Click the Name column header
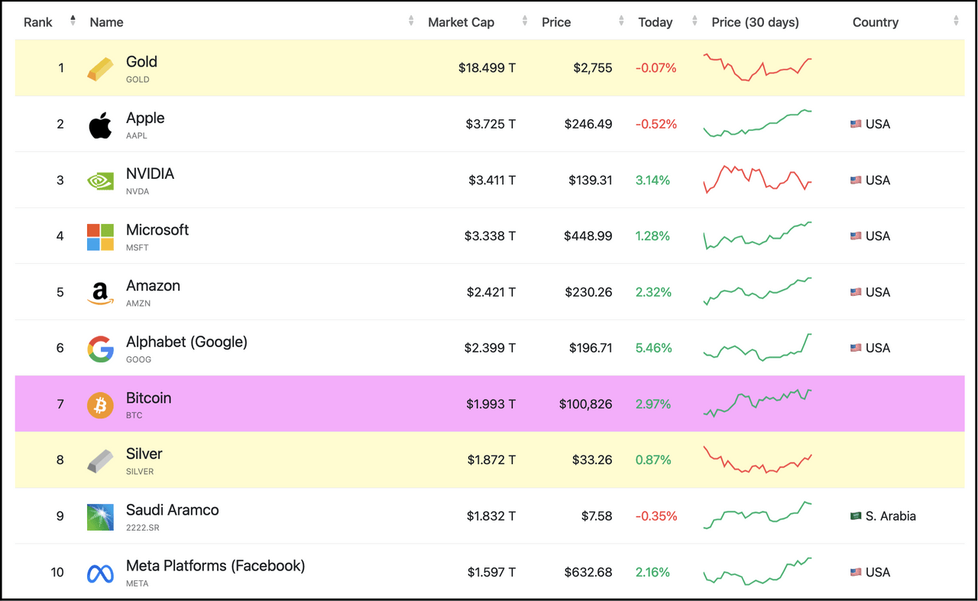 106,22
